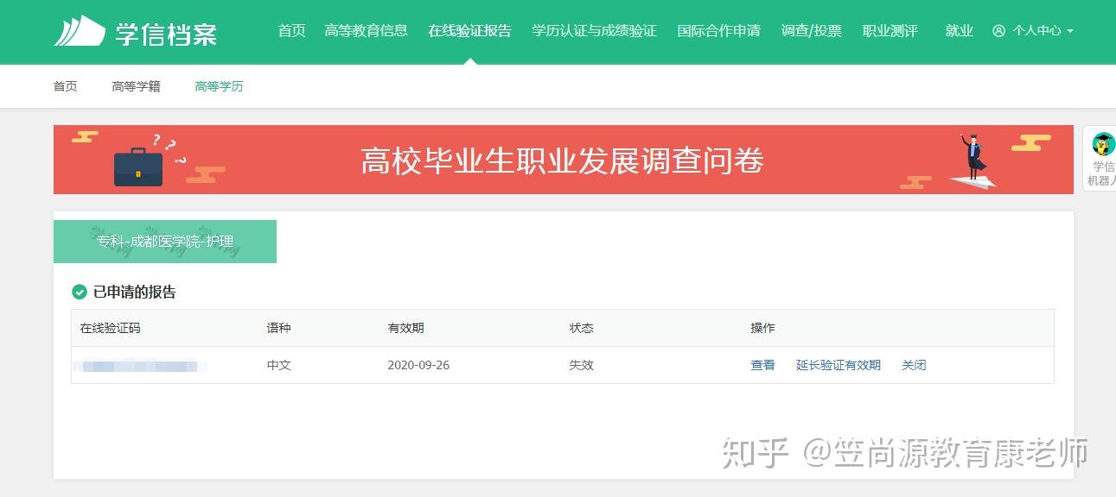The height and width of the screenshot is (497, 1116).
Task: Click 首页 in the sub navigation bar
Action: (x=65, y=86)
